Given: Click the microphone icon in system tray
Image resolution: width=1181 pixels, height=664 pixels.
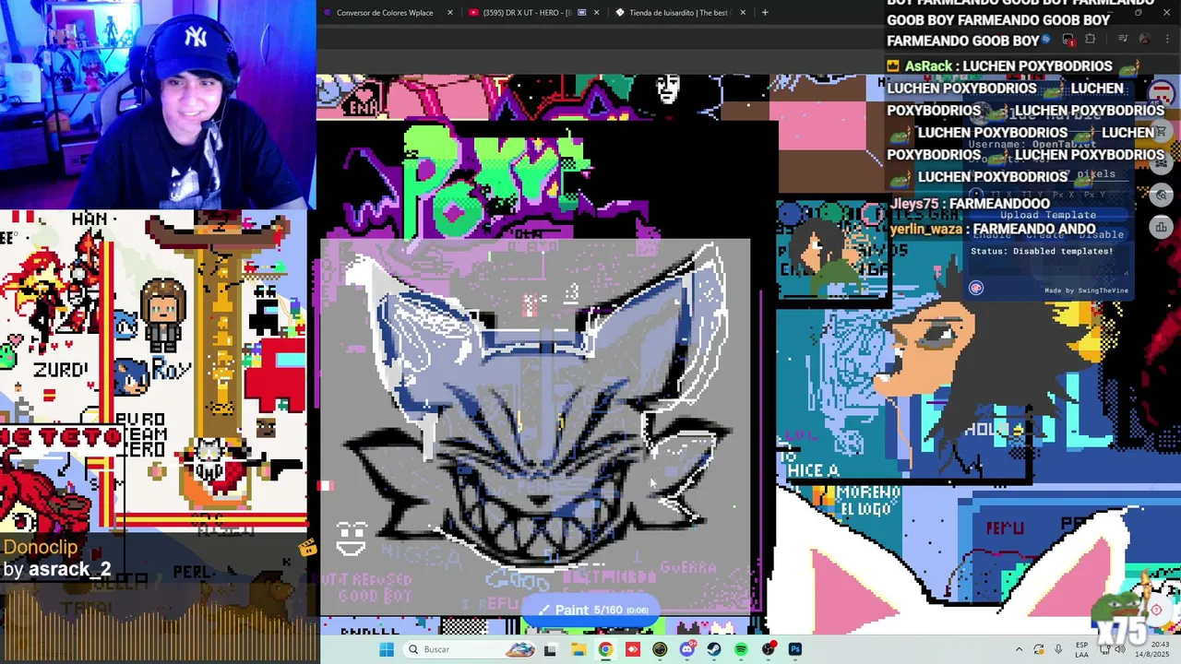Looking at the screenshot, I should (x=1058, y=649).
